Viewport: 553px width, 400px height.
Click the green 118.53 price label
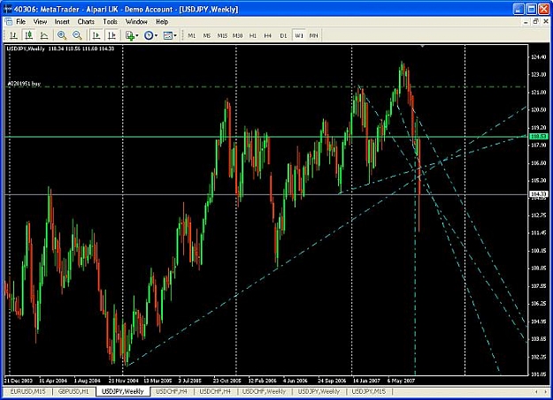tap(539, 136)
